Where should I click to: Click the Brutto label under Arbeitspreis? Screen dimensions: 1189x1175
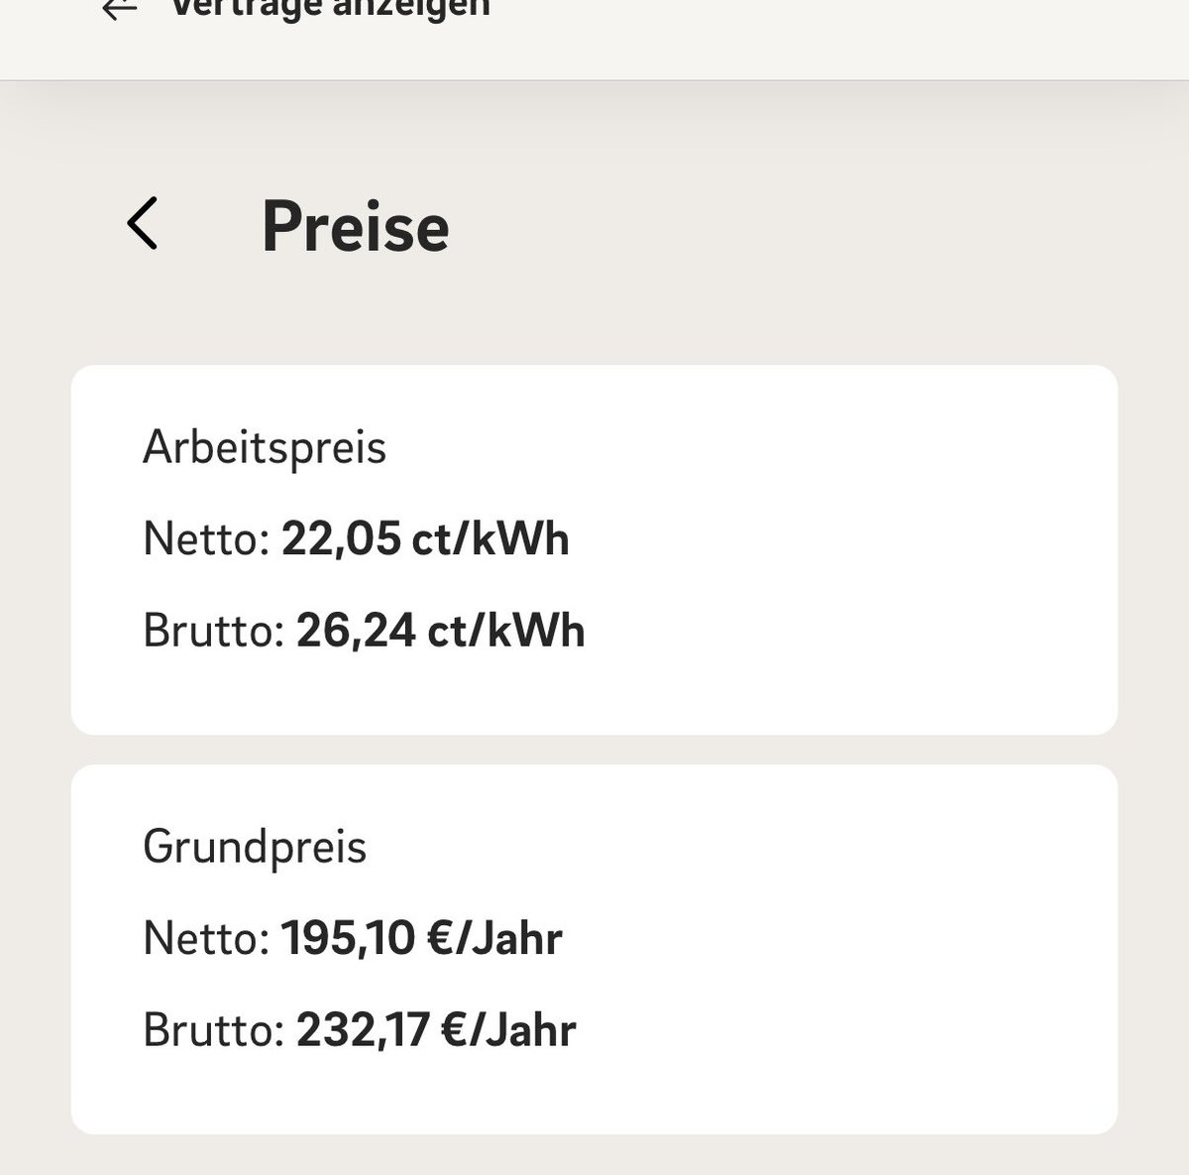pos(213,632)
